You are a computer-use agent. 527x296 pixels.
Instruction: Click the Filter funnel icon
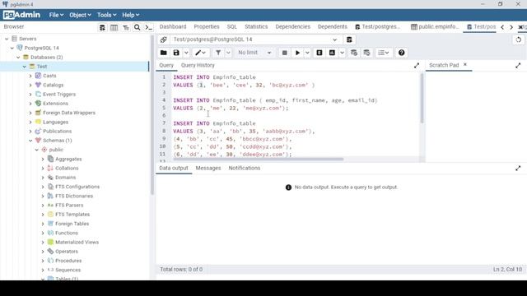[x=218, y=53]
